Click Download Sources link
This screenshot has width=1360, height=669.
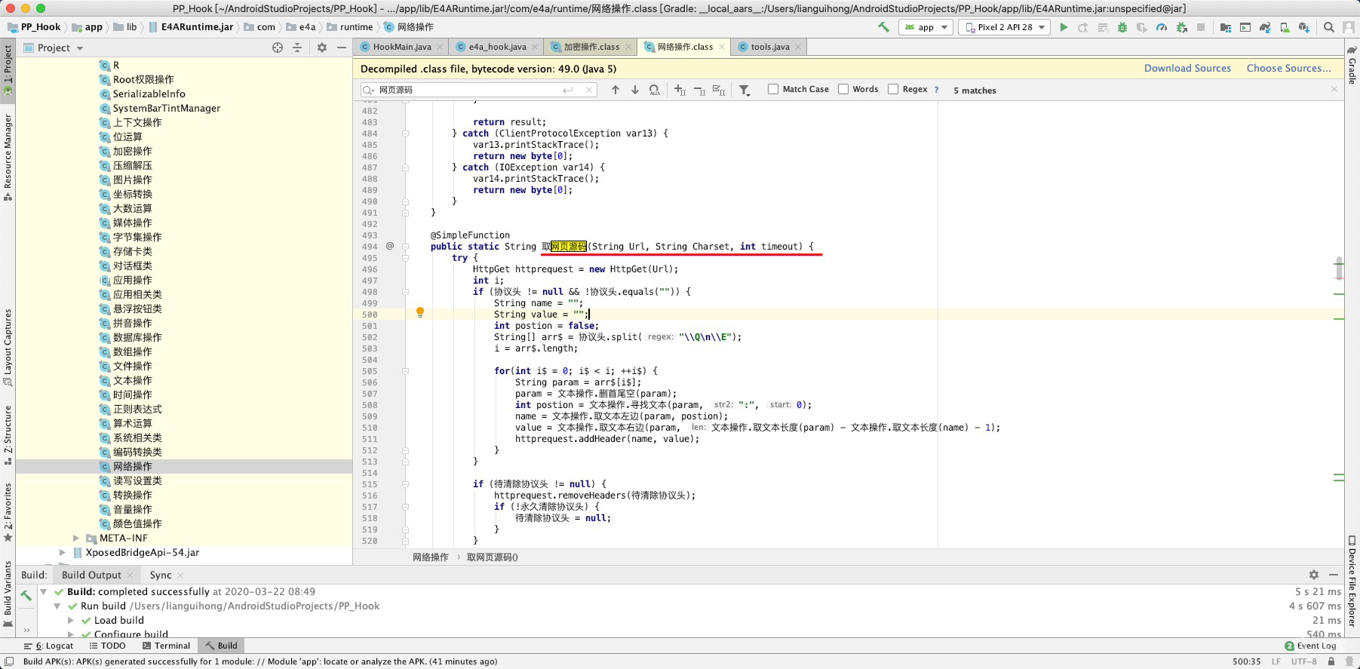(x=1187, y=68)
